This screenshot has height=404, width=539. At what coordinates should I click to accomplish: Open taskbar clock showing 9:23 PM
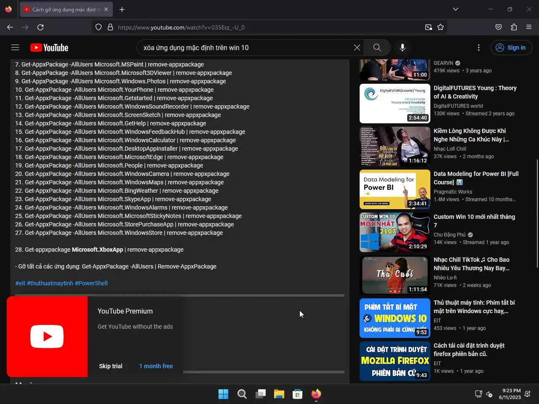click(510, 394)
